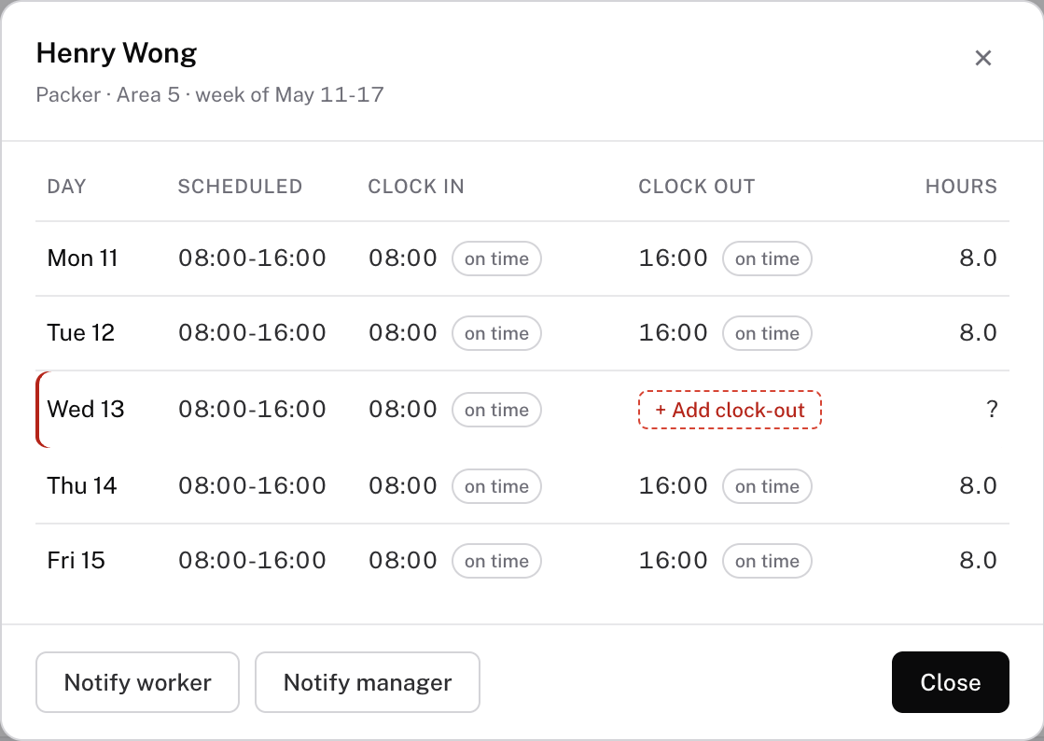1044x741 pixels.
Task: Click the Henry Wong name heading
Action: (x=117, y=53)
